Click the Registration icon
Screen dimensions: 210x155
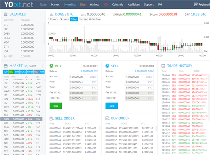tap(196, 4)
